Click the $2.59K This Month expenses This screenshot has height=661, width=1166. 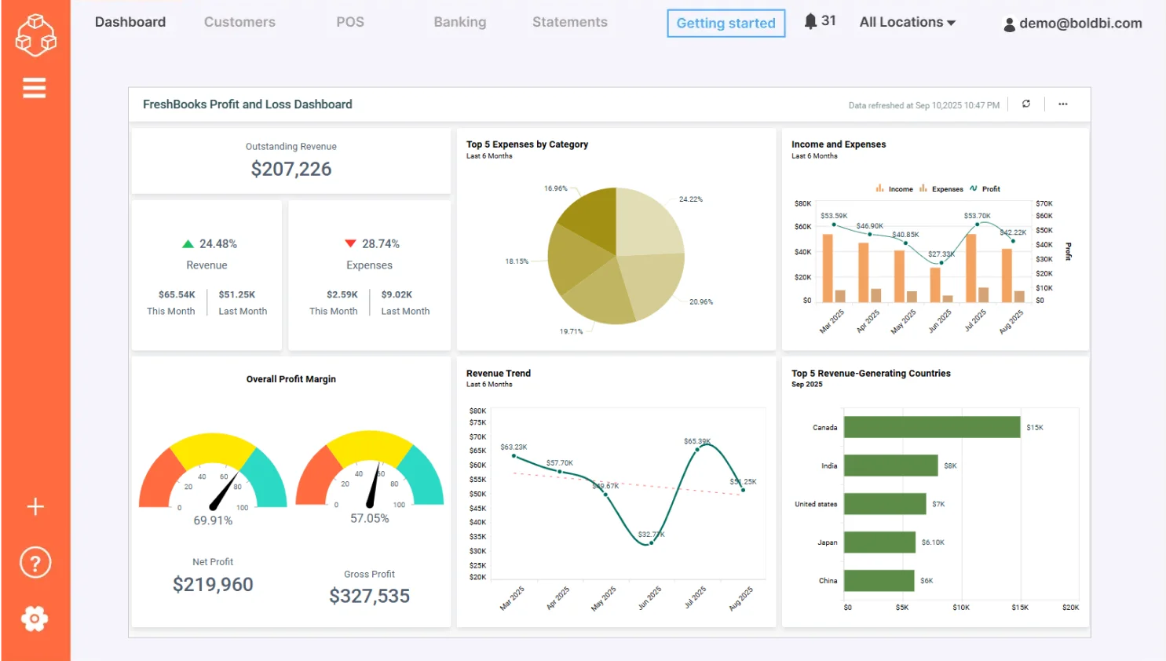pyautogui.click(x=342, y=295)
